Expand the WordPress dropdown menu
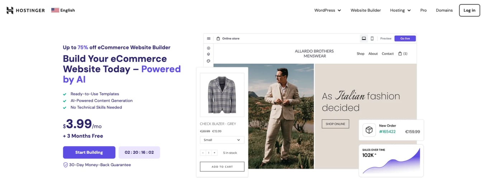Screen dimensions: 490x191 coord(328,10)
